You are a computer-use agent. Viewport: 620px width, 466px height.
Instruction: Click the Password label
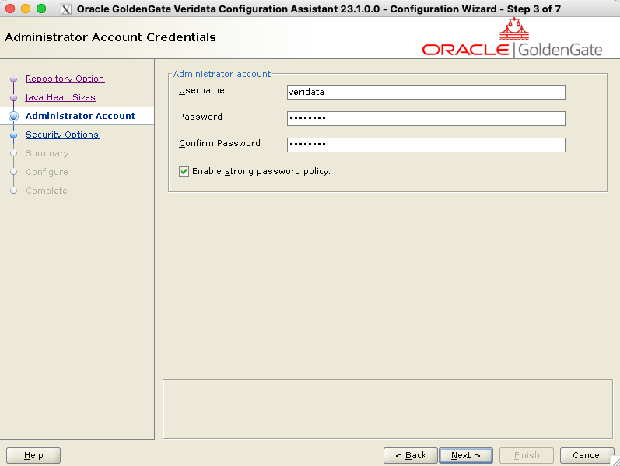[x=201, y=117]
